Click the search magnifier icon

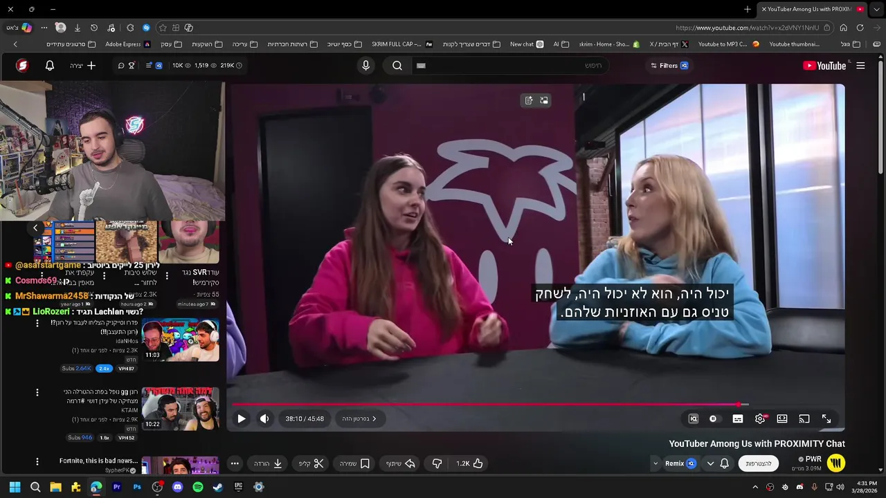click(x=397, y=66)
